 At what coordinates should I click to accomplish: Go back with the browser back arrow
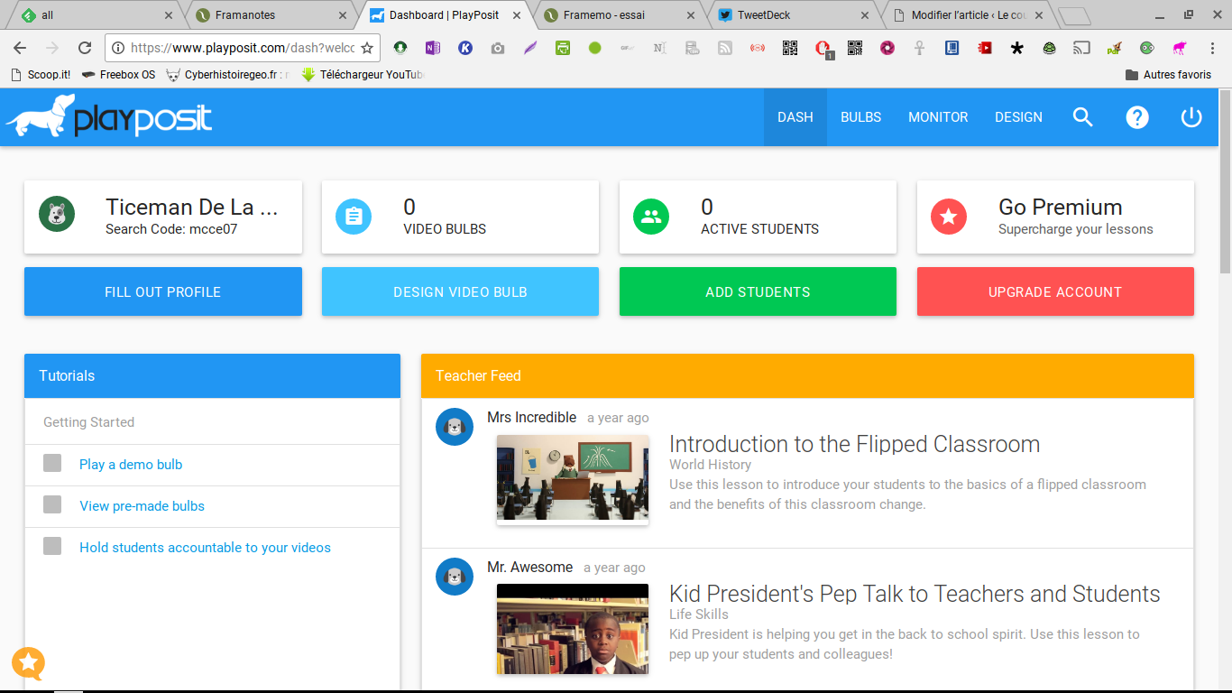coord(20,48)
